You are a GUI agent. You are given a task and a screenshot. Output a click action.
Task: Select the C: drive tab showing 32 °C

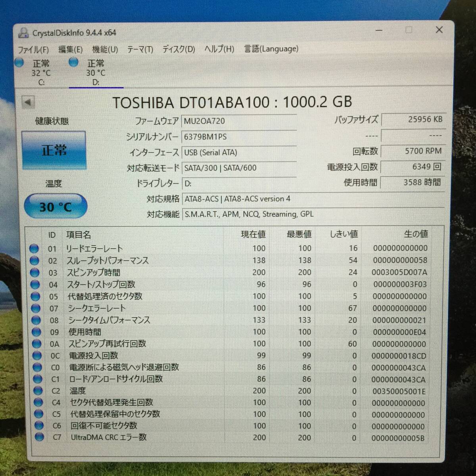tap(41, 73)
